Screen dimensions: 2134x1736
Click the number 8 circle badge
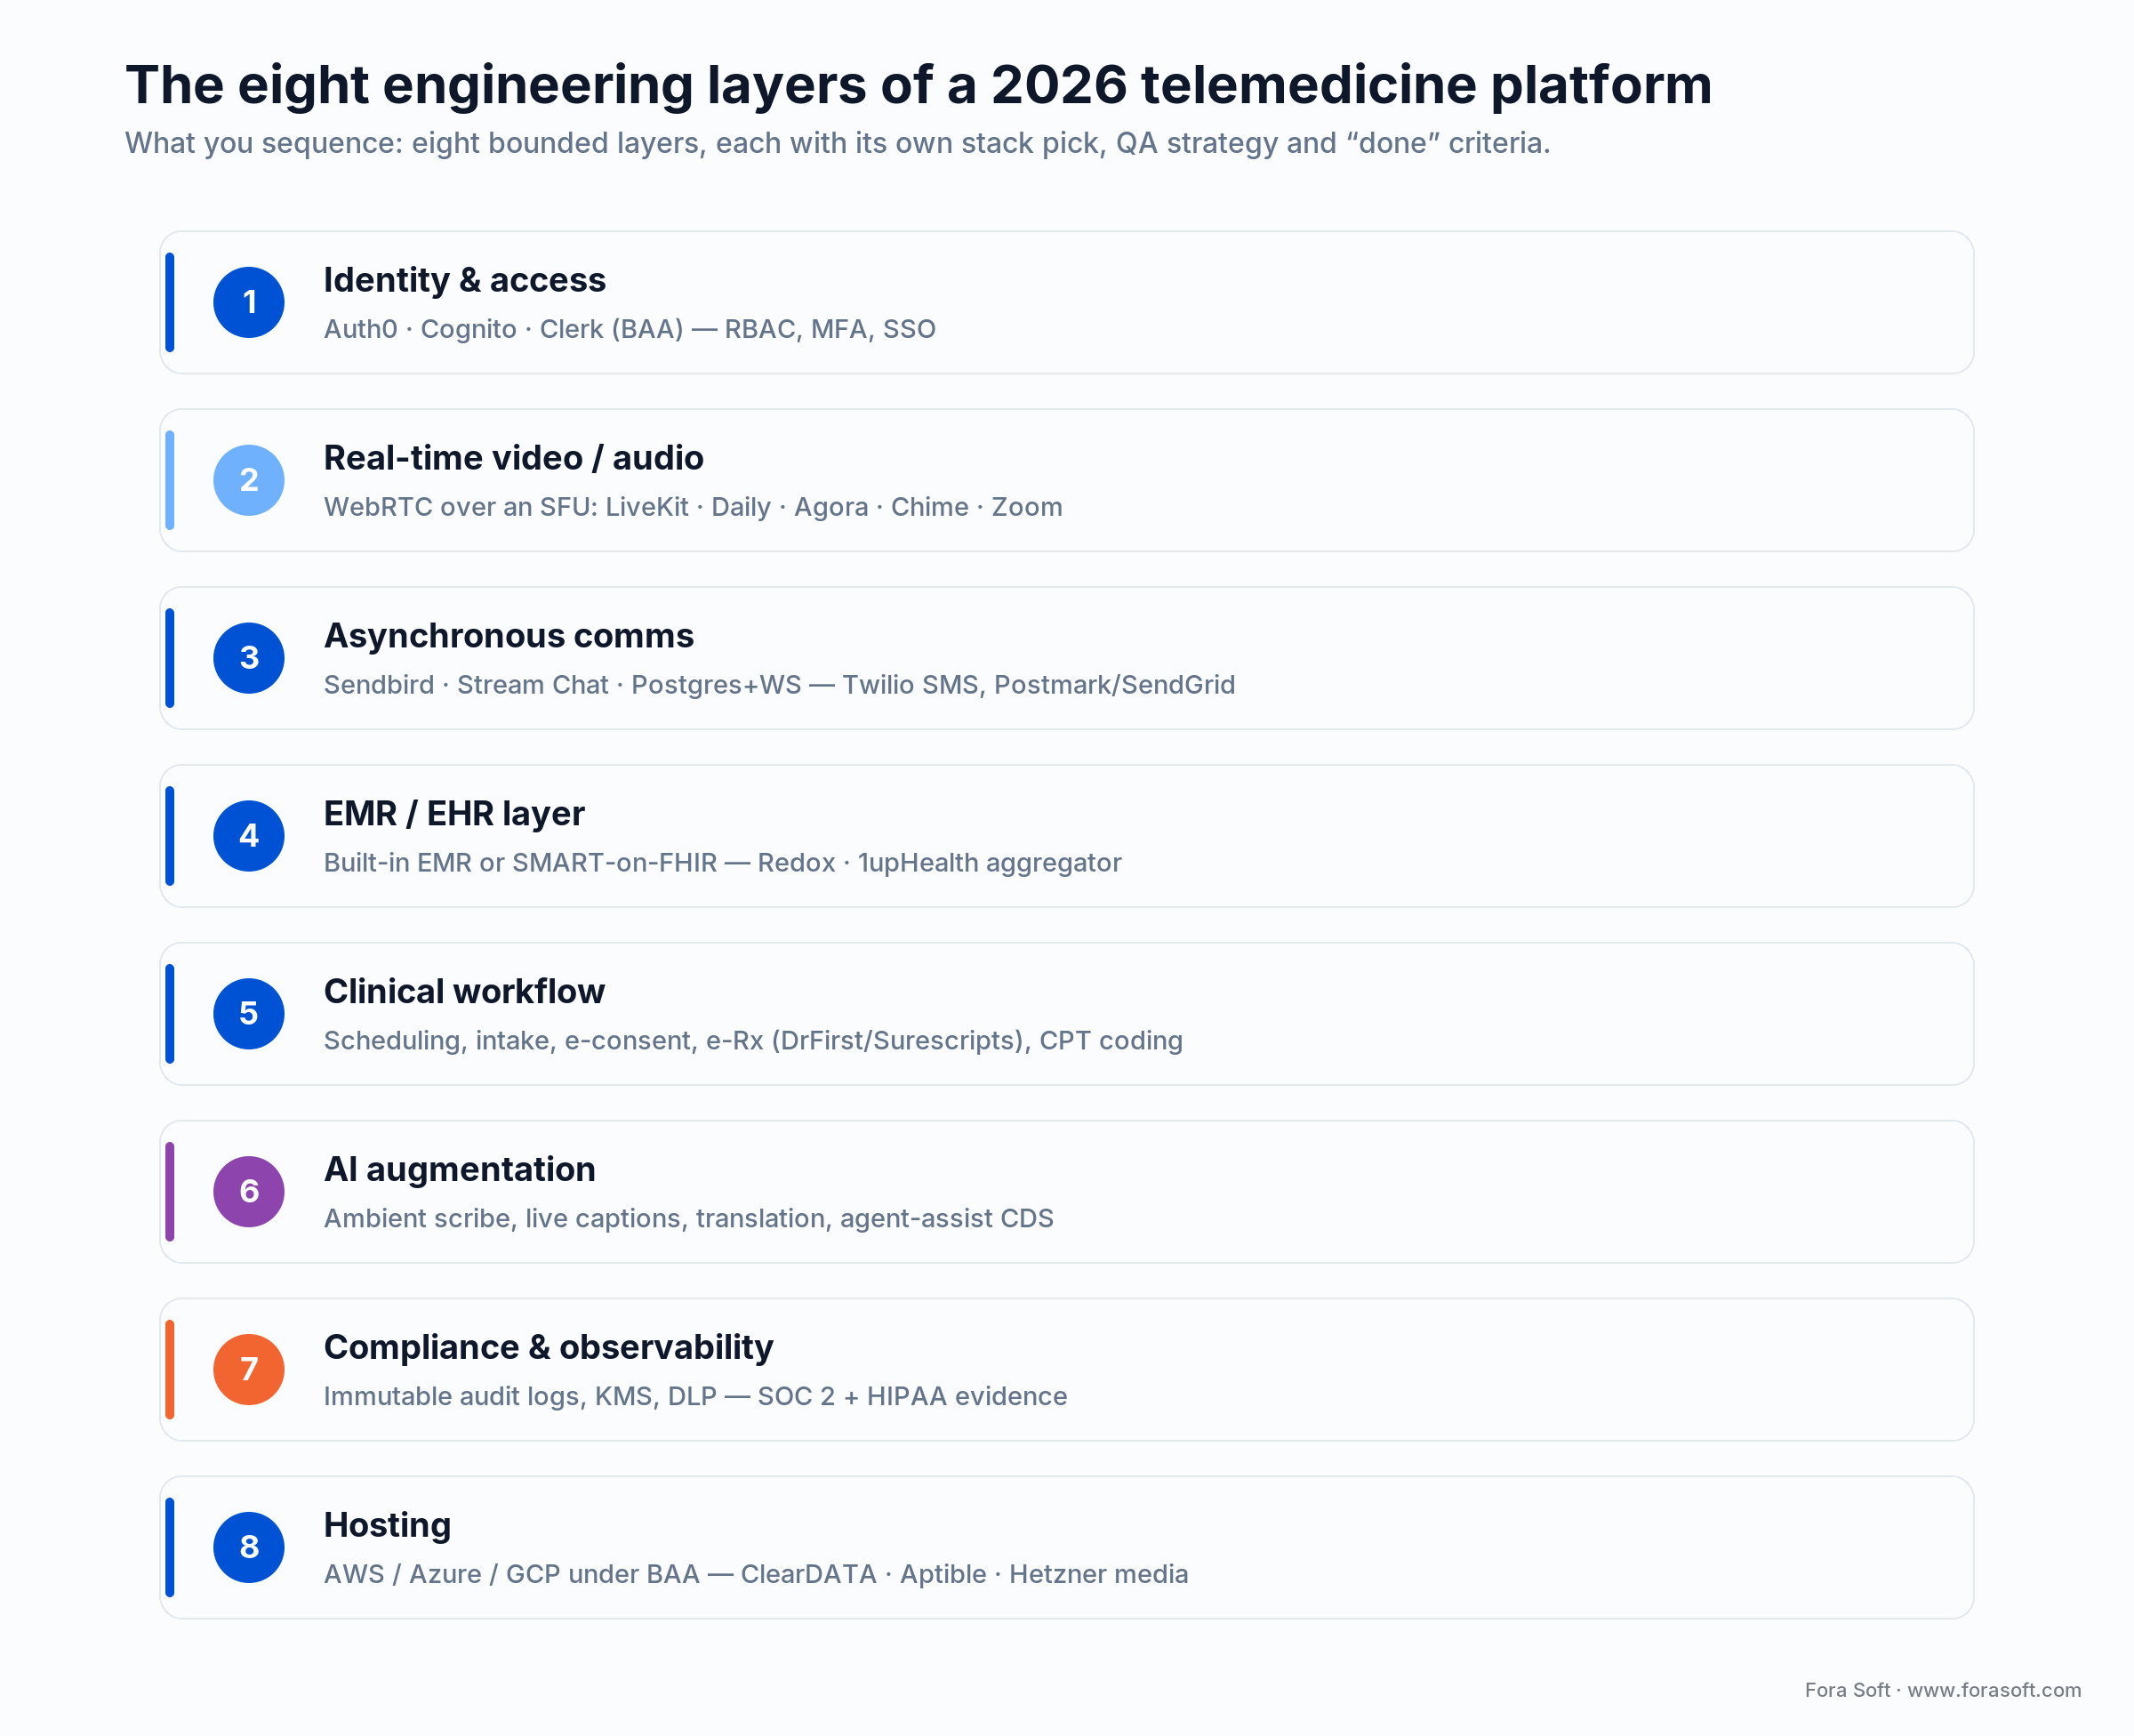tap(249, 1547)
